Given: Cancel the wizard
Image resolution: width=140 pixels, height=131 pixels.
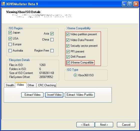Looking at the screenshot, I should click(126, 124).
